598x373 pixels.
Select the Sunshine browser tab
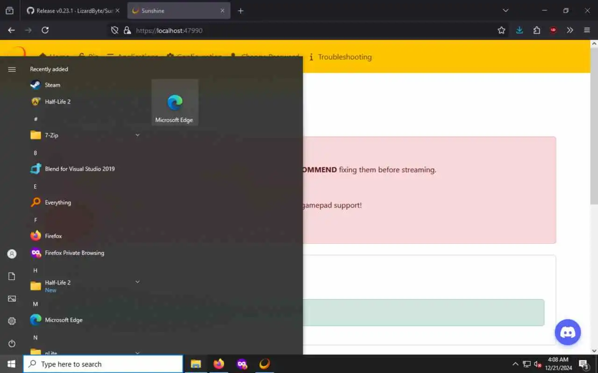(x=178, y=11)
